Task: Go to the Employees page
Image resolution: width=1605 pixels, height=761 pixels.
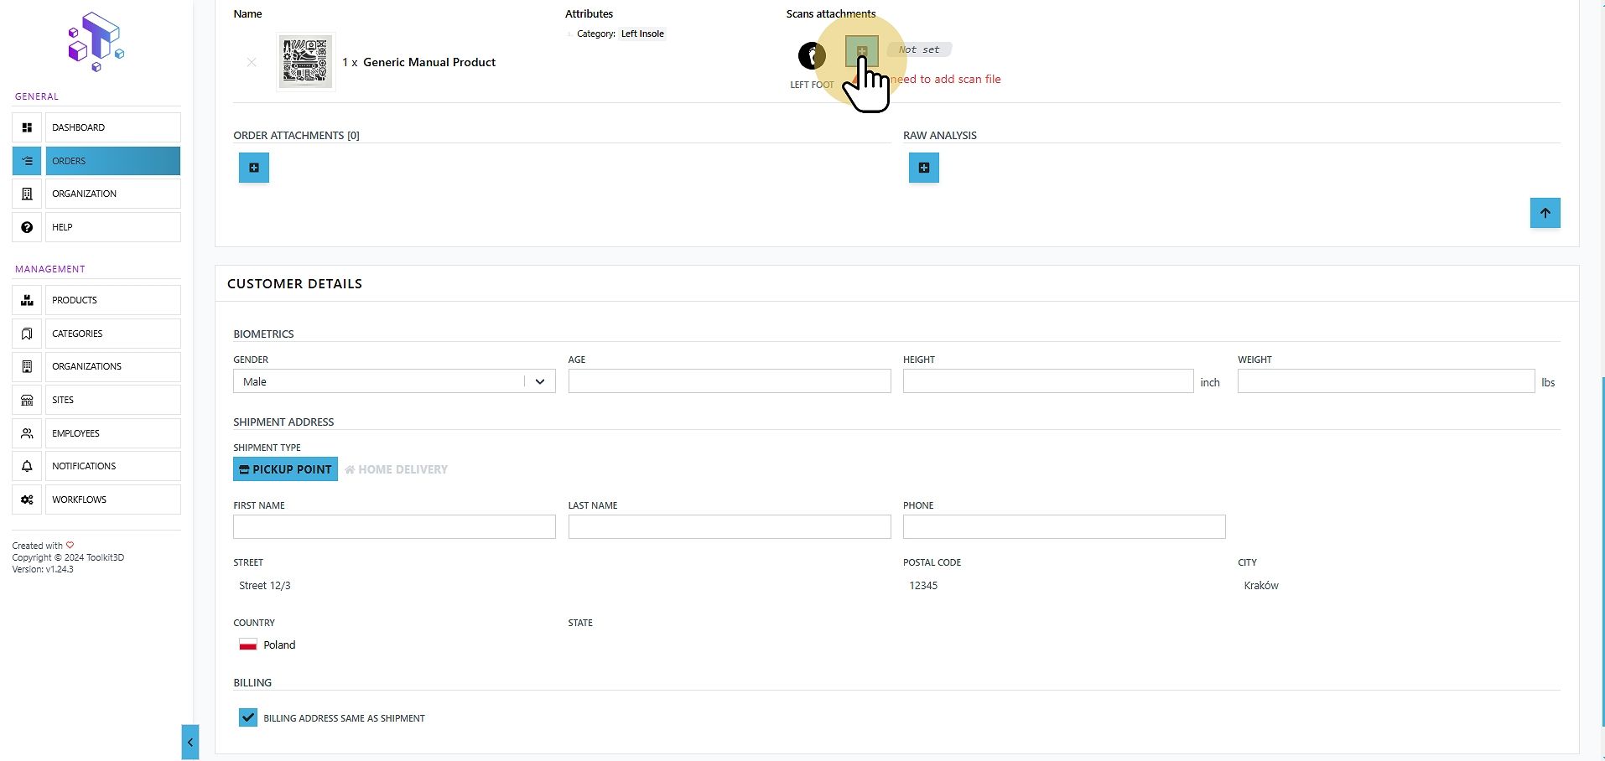Action: pos(113,433)
